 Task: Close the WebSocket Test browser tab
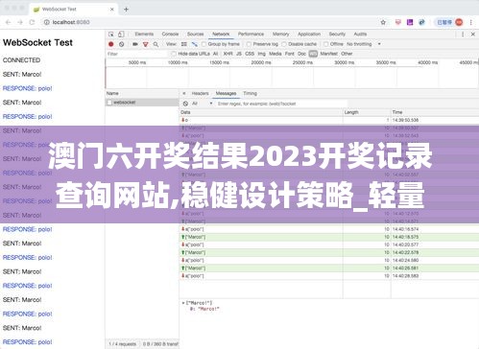click(112, 10)
